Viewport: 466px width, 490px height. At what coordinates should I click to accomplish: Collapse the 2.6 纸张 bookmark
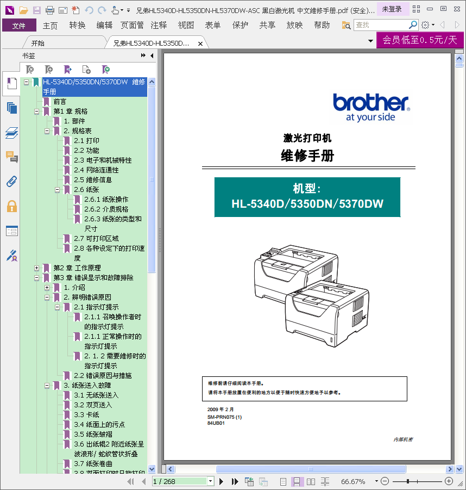tap(58, 190)
